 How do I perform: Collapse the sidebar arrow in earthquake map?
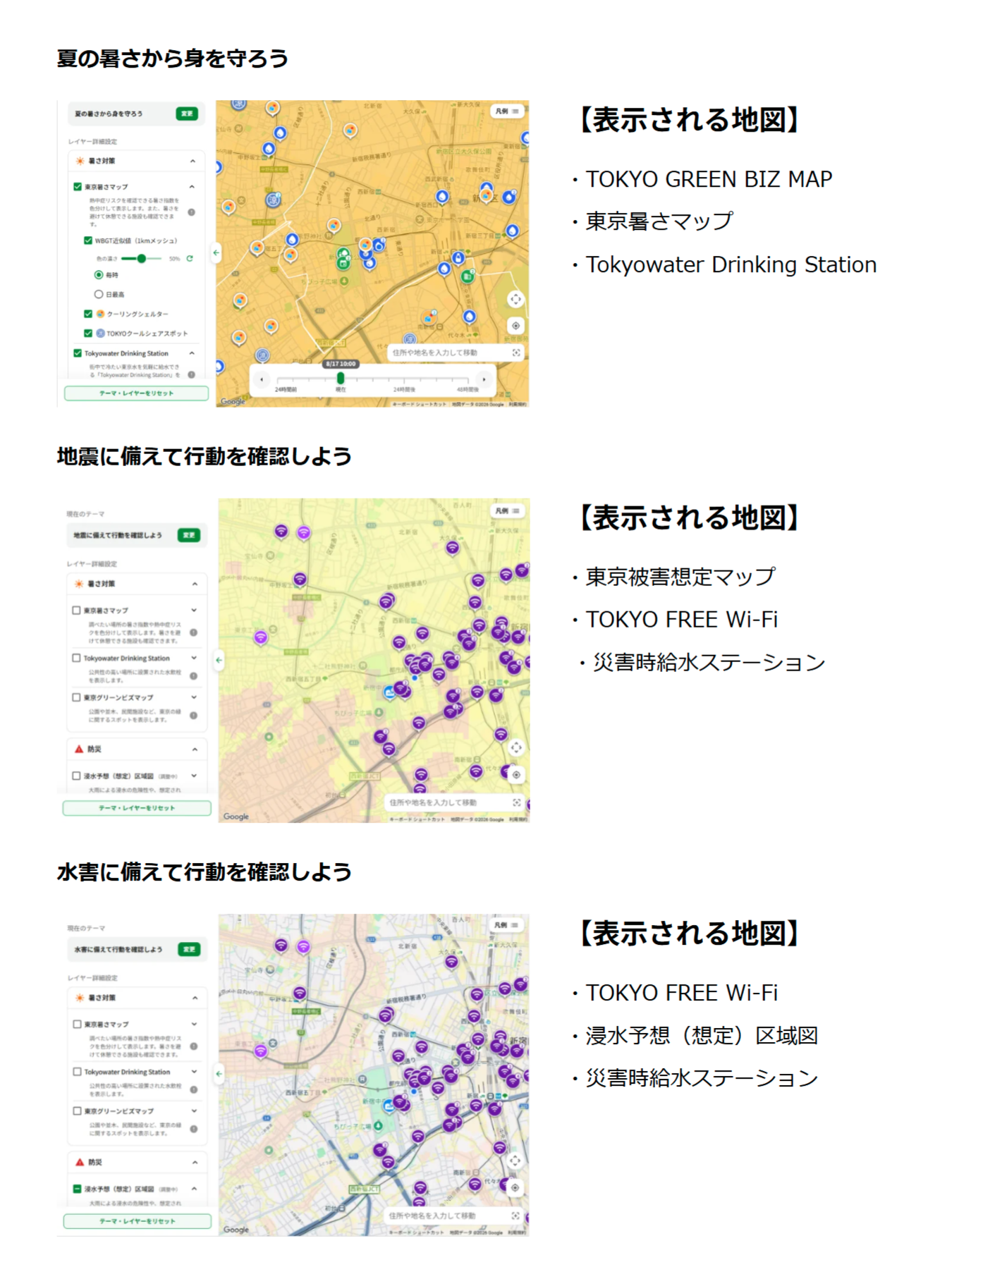[x=219, y=660]
